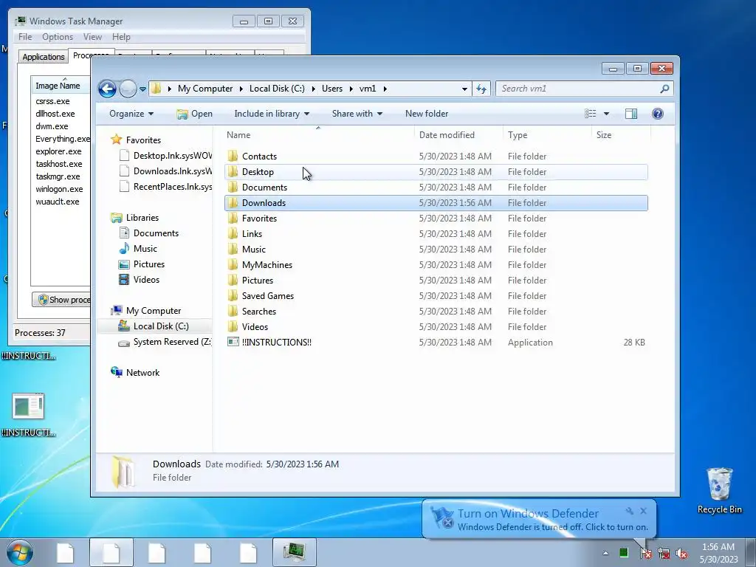Open the Recycle Bin desktop icon
756x567 pixels.
(x=719, y=491)
